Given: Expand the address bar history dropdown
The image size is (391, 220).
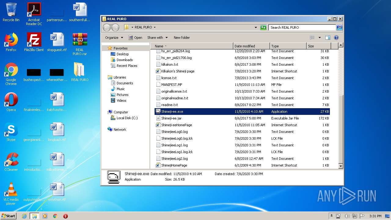Looking at the screenshot, I should tap(256, 28).
